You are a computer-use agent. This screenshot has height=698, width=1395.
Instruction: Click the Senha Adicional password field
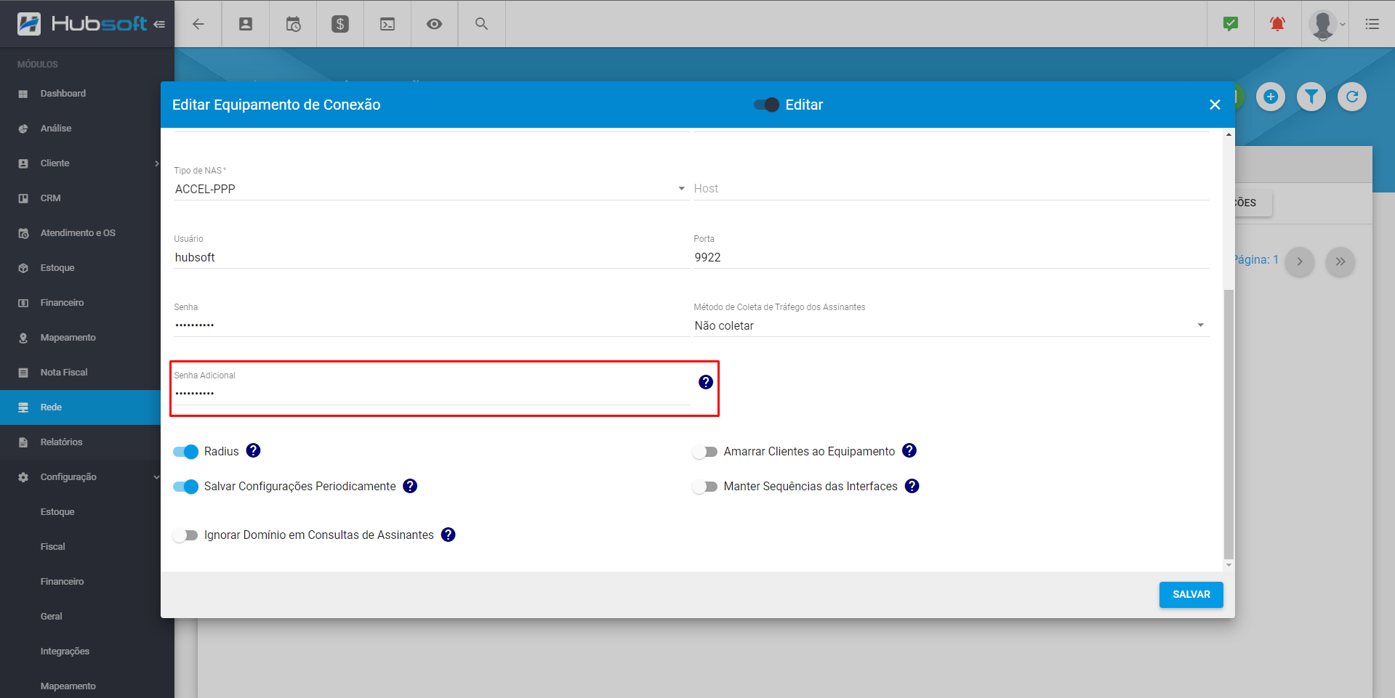click(x=431, y=394)
